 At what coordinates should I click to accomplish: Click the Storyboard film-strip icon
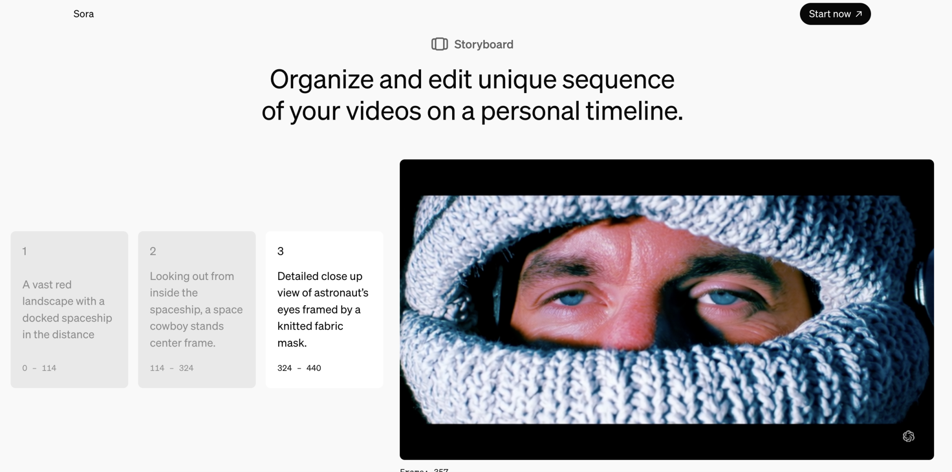click(439, 44)
